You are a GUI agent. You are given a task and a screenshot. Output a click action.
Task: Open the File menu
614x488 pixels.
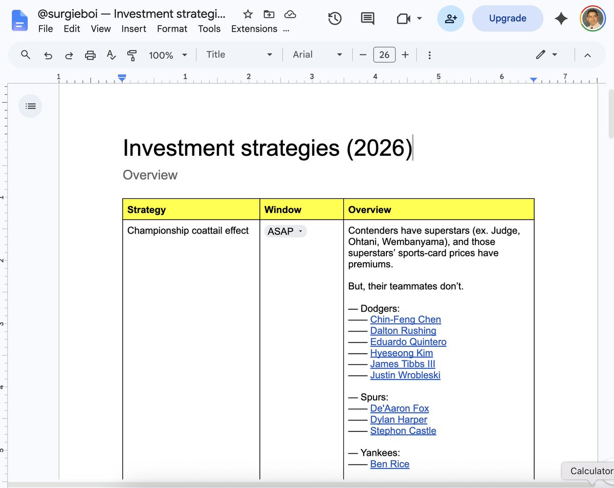point(46,29)
